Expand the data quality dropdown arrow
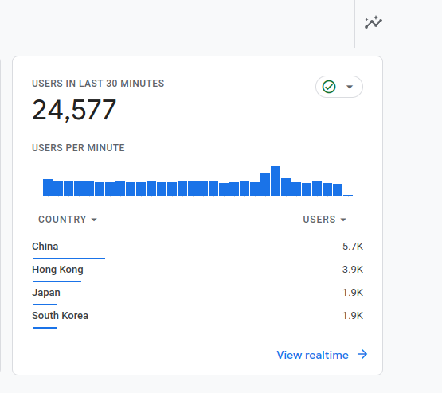The image size is (442, 393). [350, 87]
